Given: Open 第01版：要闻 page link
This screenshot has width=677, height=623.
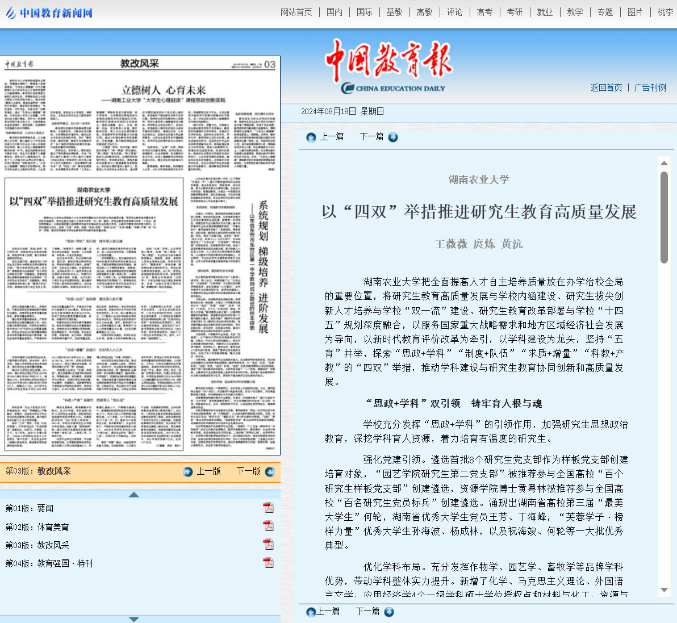Looking at the screenshot, I should [30, 509].
